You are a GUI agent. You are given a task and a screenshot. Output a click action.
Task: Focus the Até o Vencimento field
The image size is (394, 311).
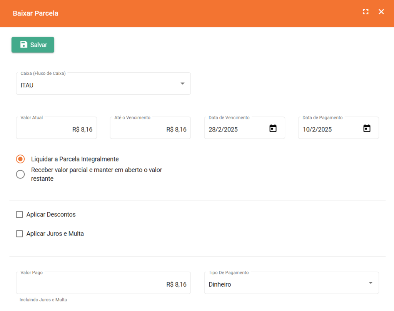150,129
